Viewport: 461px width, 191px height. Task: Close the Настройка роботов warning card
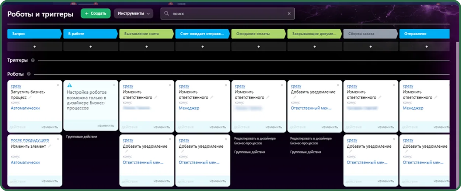pyautogui.click(x=114, y=85)
